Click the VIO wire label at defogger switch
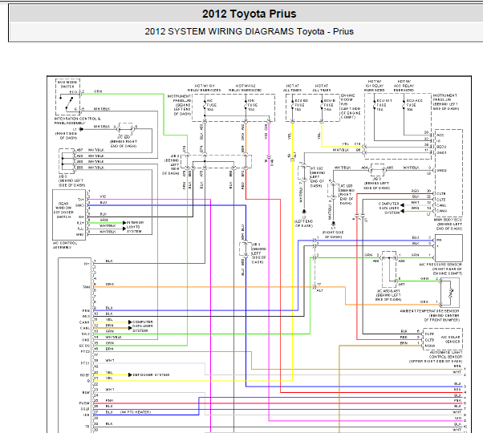 [x=103, y=196]
